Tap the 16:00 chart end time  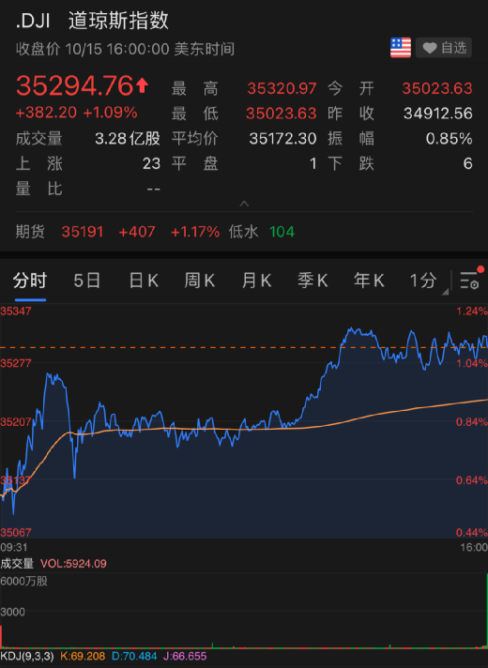[x=474, y=547]
